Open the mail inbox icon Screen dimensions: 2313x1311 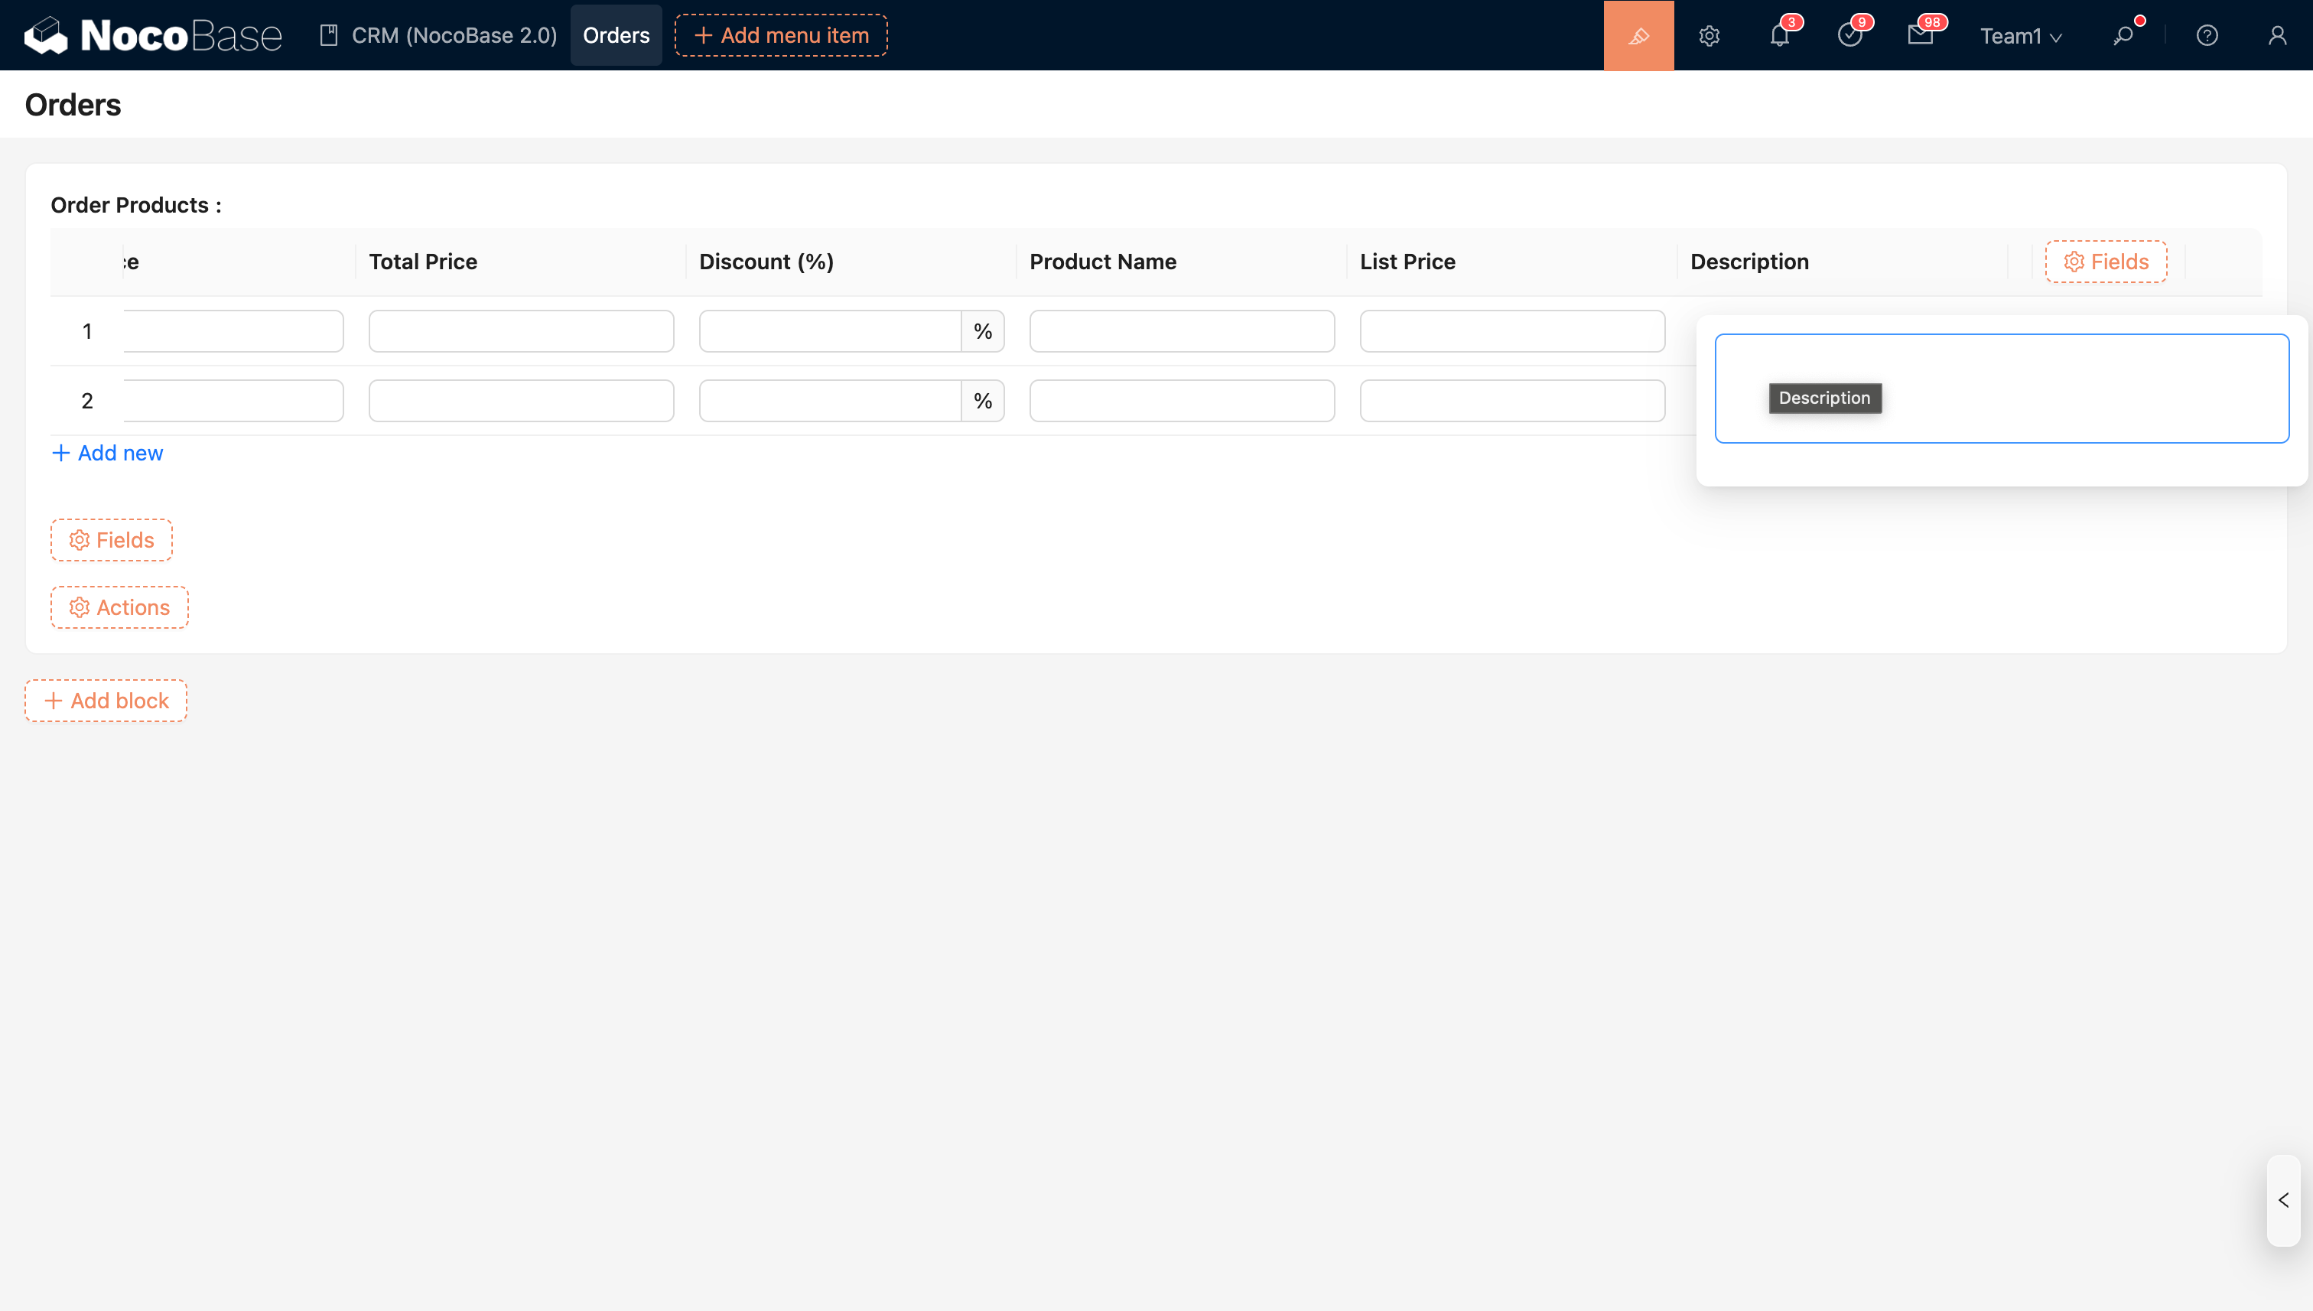[1920, 35]
